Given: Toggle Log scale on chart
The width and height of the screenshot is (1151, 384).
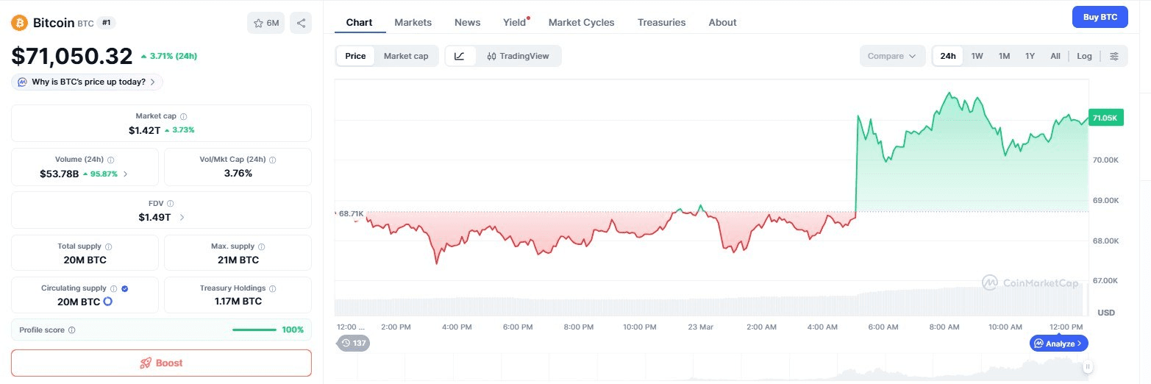Looking at the screenshot, I should pos(1084,56).
